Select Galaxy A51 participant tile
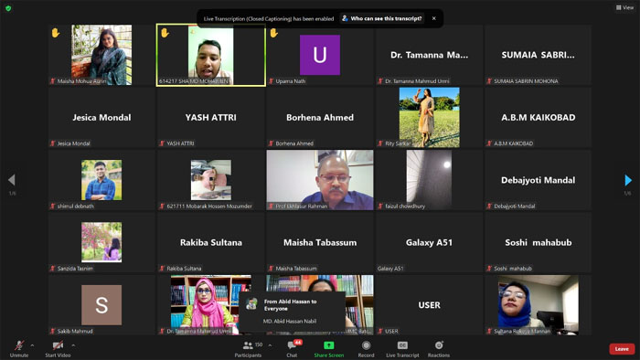This screenshot has width=640, height=360. (x=429, y=242)
